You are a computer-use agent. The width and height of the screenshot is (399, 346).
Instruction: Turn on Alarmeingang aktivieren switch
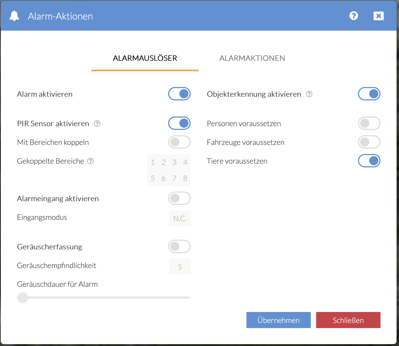(179, 198)
